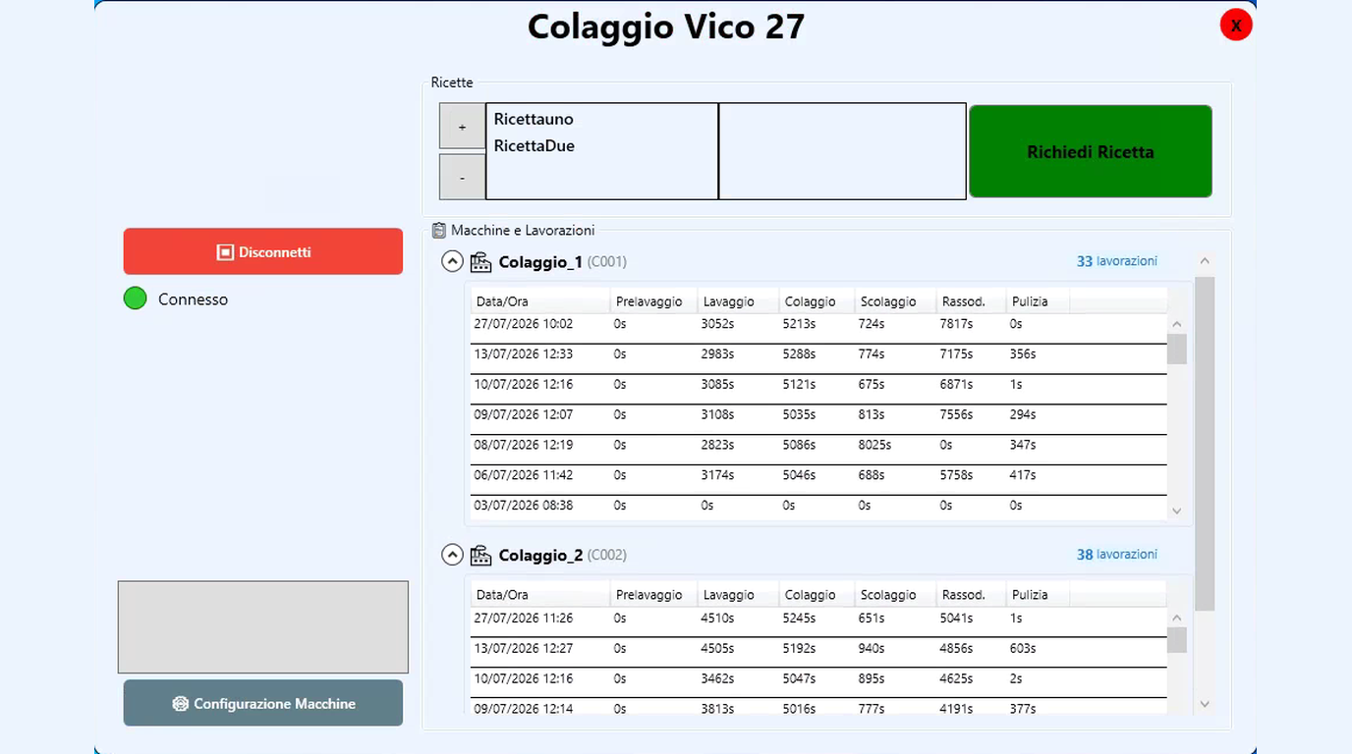Click the Colaggio_2 machine name
This screenshot has height=754, width=1352.
point(540,556)
